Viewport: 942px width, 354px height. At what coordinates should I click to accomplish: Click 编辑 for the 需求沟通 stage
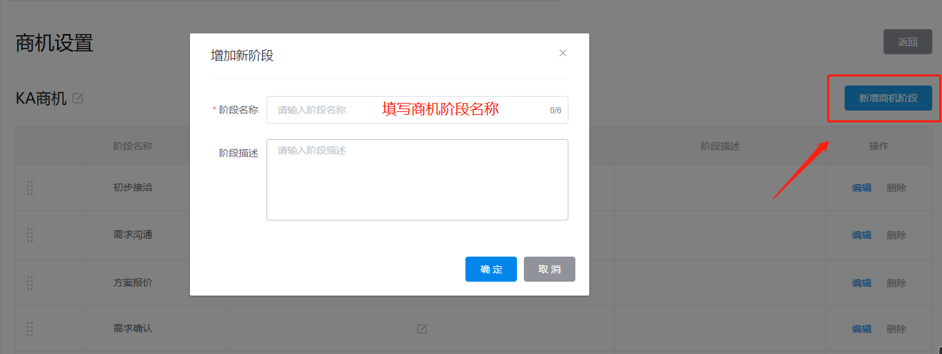point(861,235)
